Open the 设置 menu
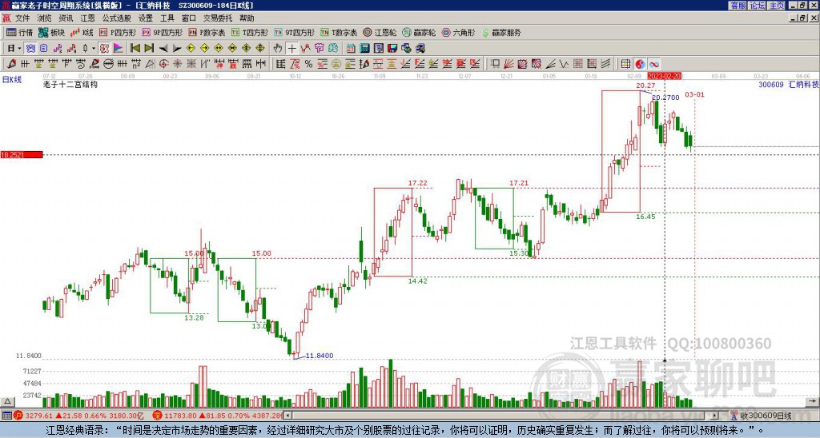 146,18
